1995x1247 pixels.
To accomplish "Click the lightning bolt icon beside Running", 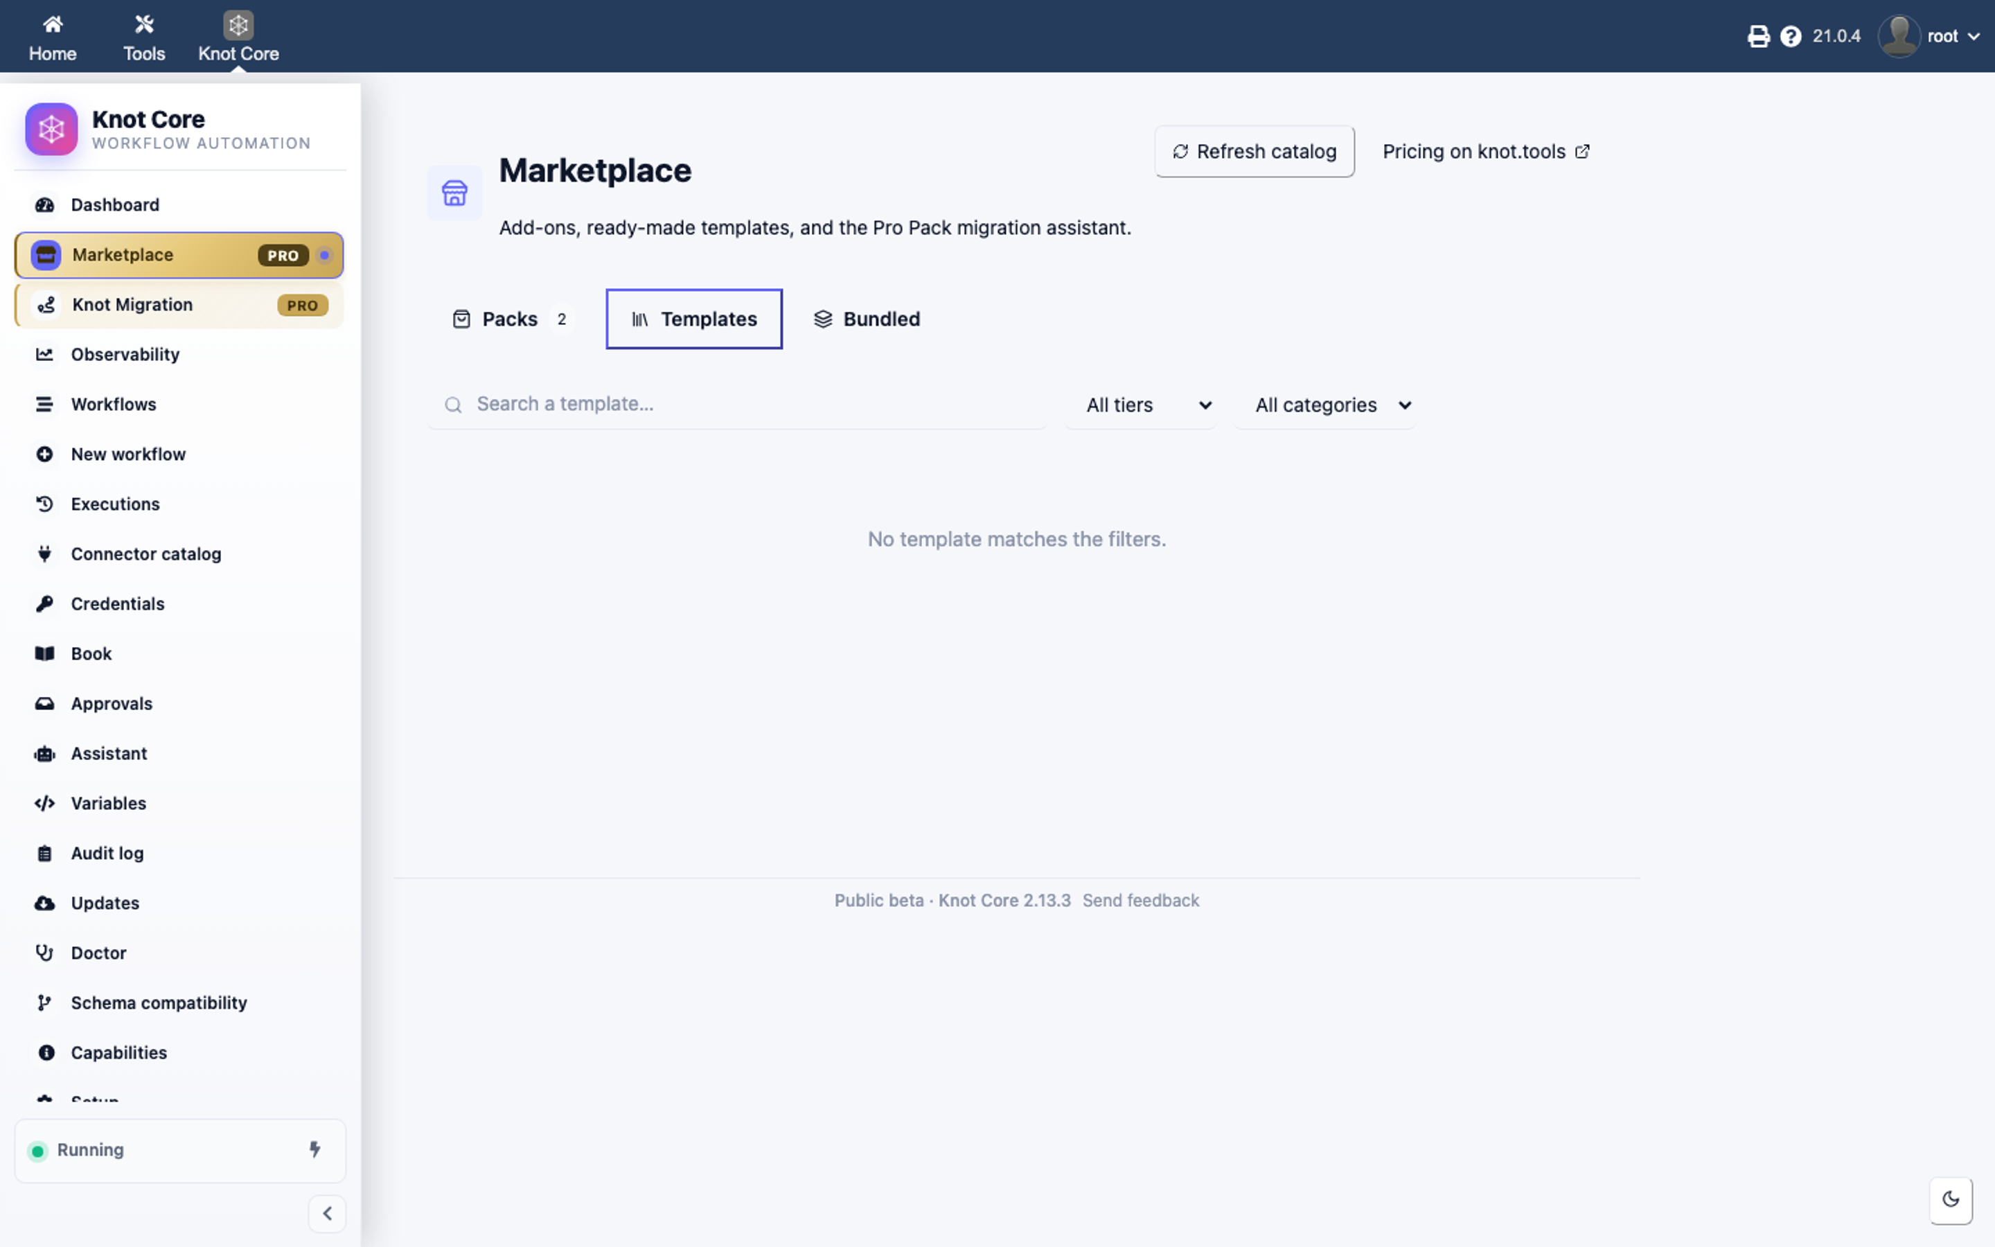I will pos(315,1149).
